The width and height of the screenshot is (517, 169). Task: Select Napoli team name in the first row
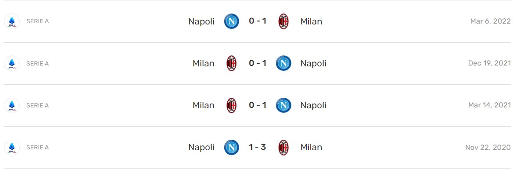point(201,21)
